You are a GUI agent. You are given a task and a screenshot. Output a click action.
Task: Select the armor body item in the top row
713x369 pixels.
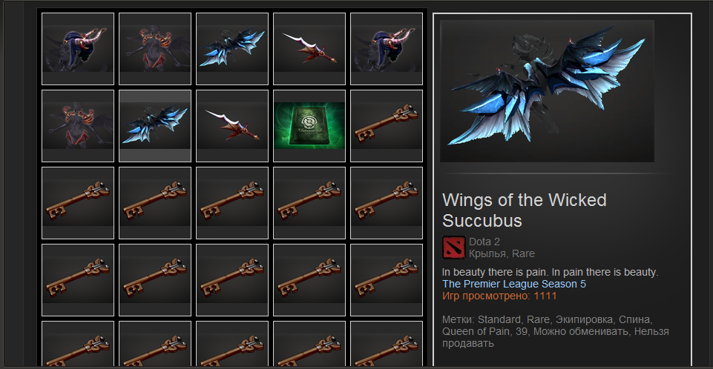click(155, 49)
